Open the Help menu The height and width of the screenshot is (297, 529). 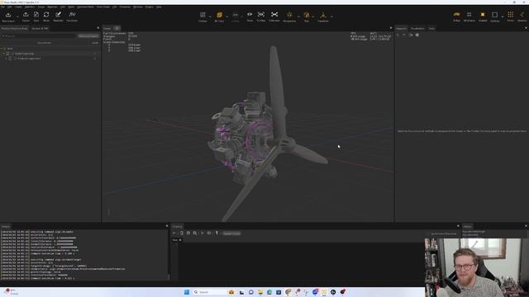pyautogui.click(x=159, y=7)
